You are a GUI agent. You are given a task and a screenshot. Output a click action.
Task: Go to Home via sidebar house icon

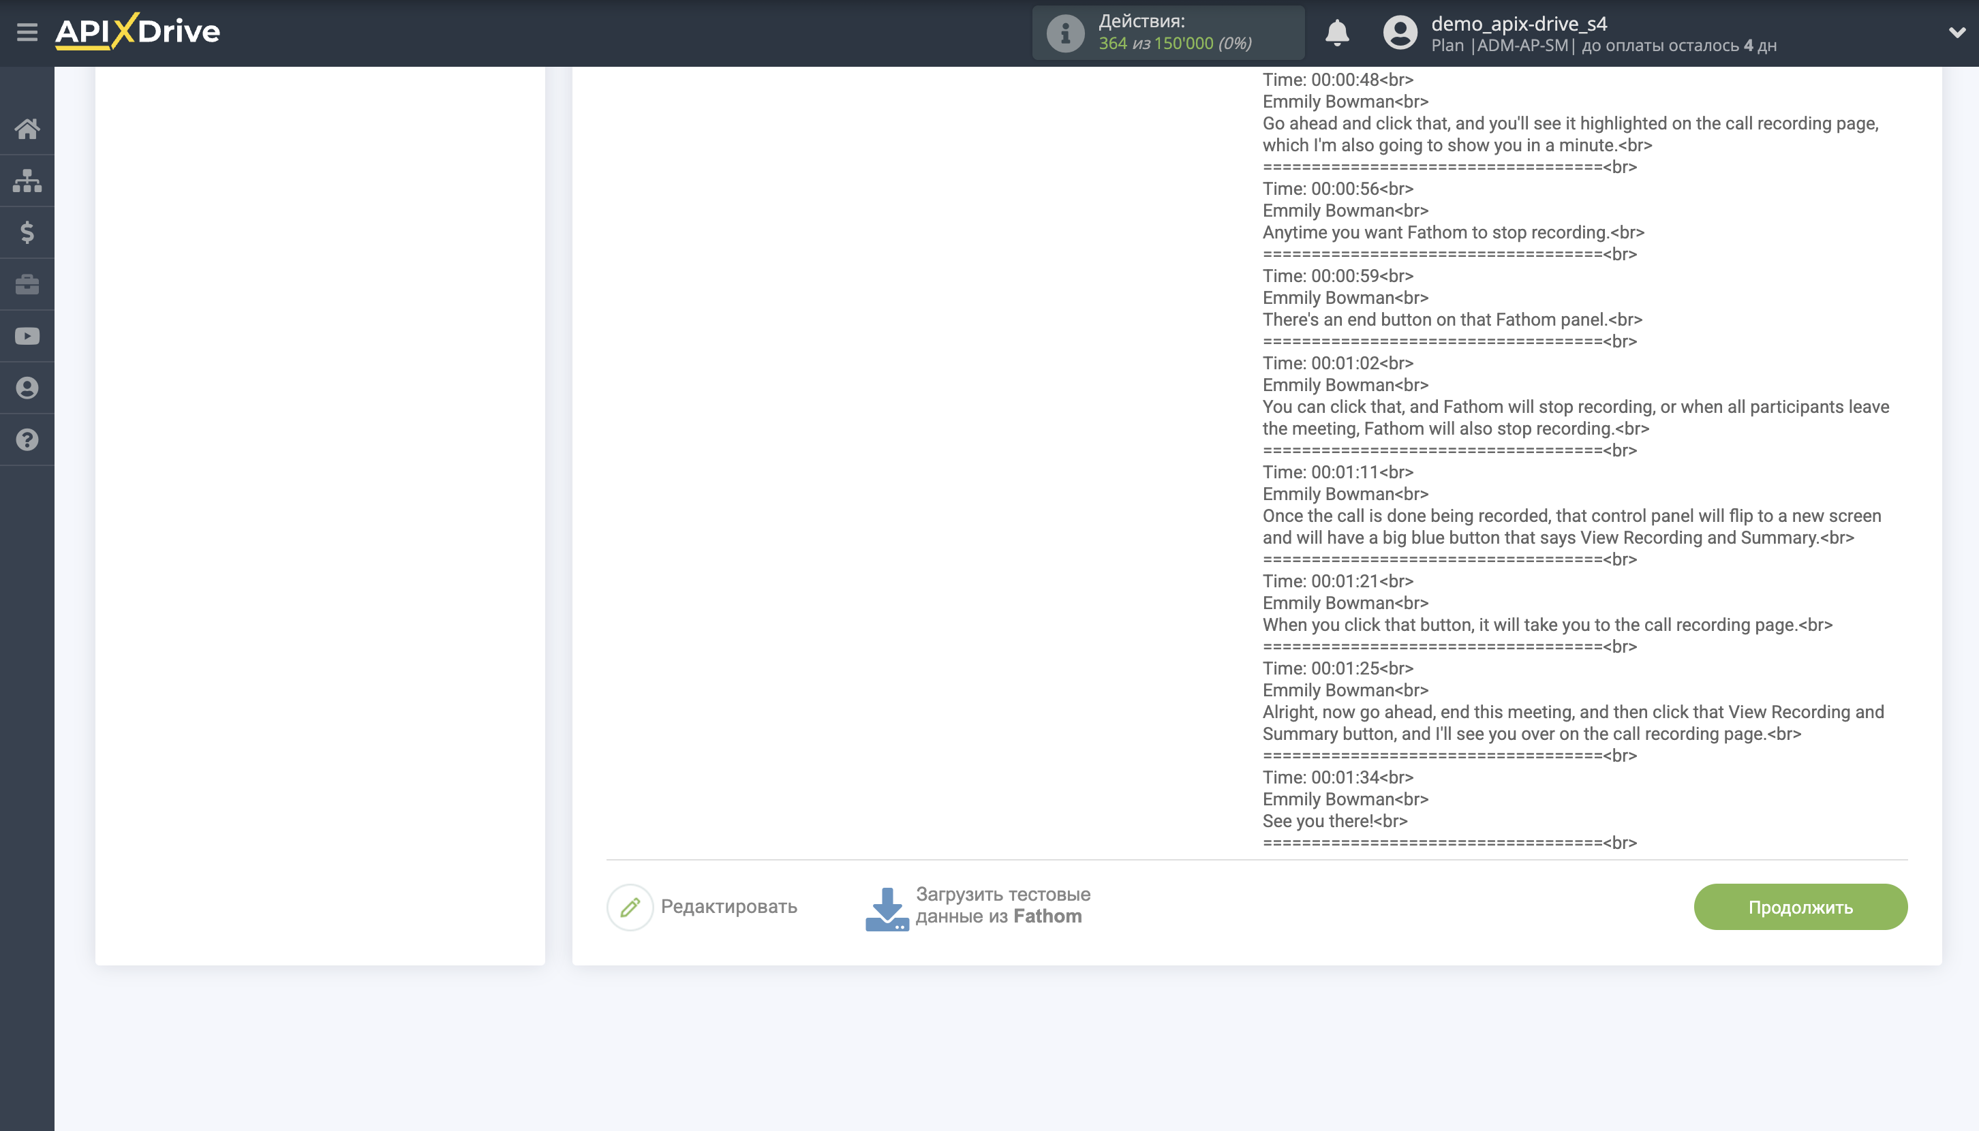(x=27, y=128)
